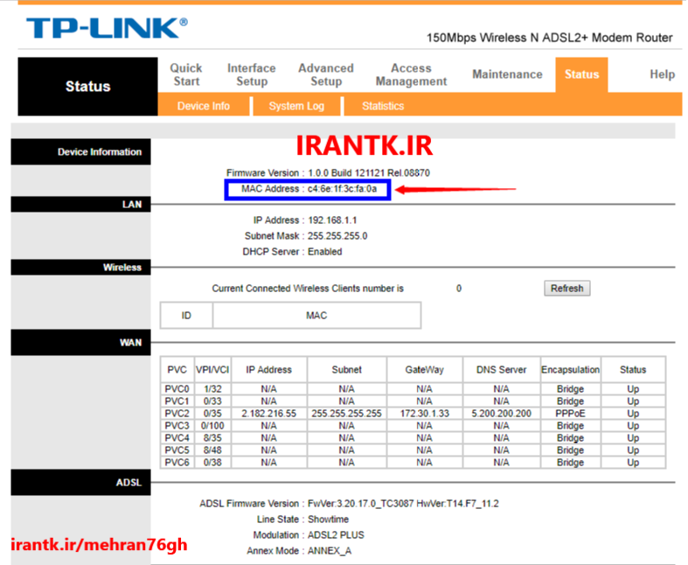Click the DHCP Server Enabled value
688x565 pixels.
(x=324, y=252)
